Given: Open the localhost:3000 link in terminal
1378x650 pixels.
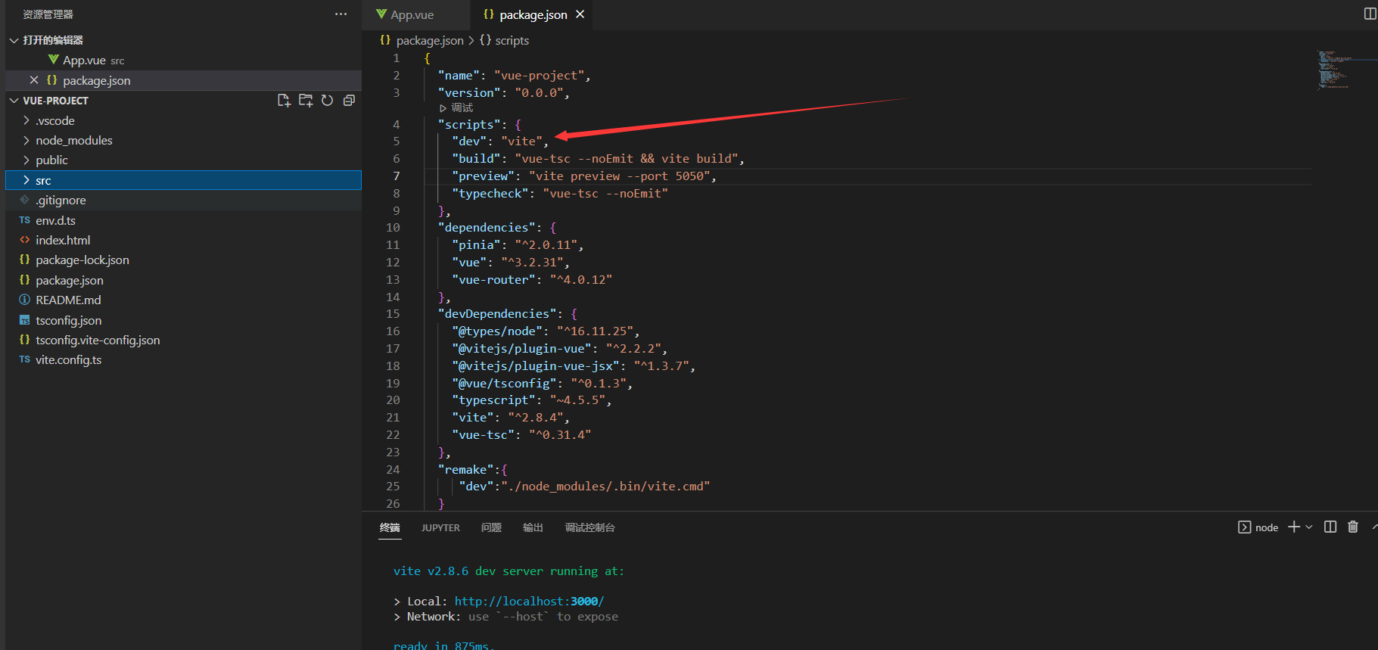Looking at the screenshot, I should (x=529, y=602).
